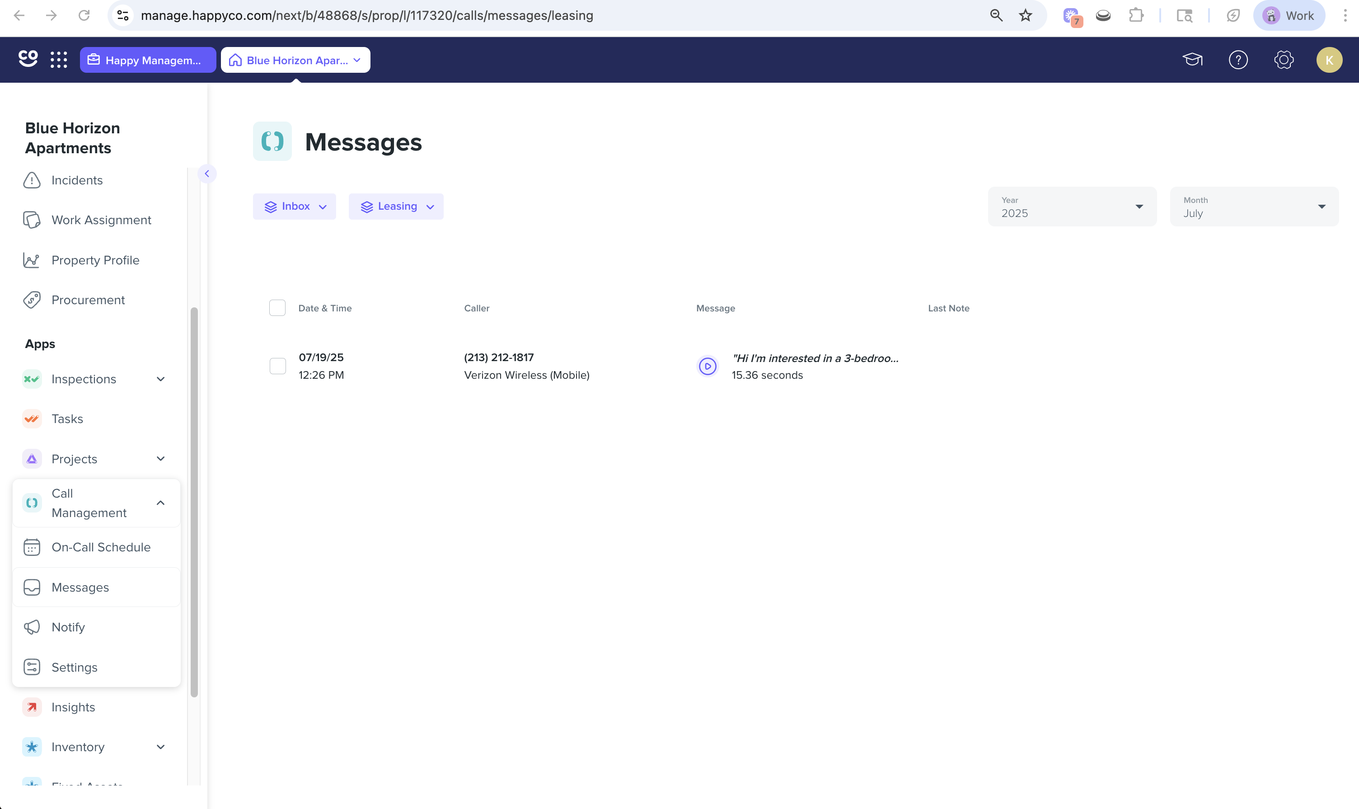Viewport: 1359px width, 809px height.
Task: Open the apps grid launcher
Action: tap(59, 59)
